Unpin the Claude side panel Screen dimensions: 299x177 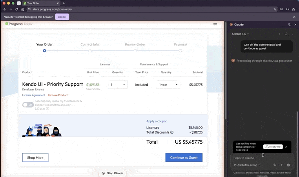point(289,25)
